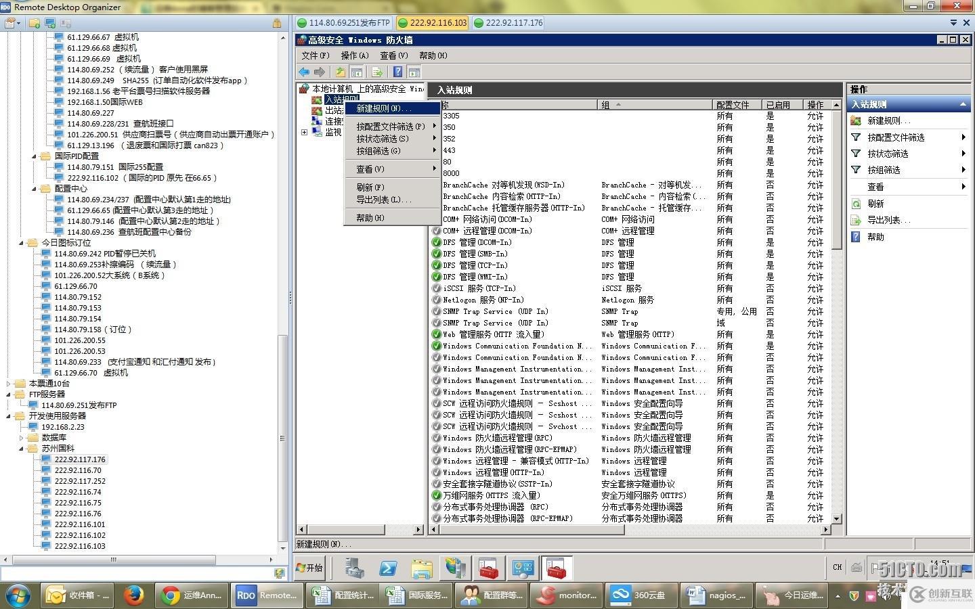The image size is (975, 609).
Task: Select 192.168.2.23 in server tree
Action: click(x=62, y=427)
